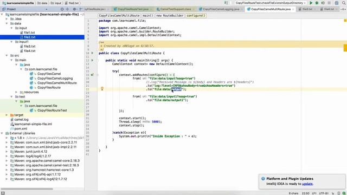Screen dimensions: 347x195
Task: Expand Maven junit:junit:4.12 library
Action: click(x=7, y=152)
